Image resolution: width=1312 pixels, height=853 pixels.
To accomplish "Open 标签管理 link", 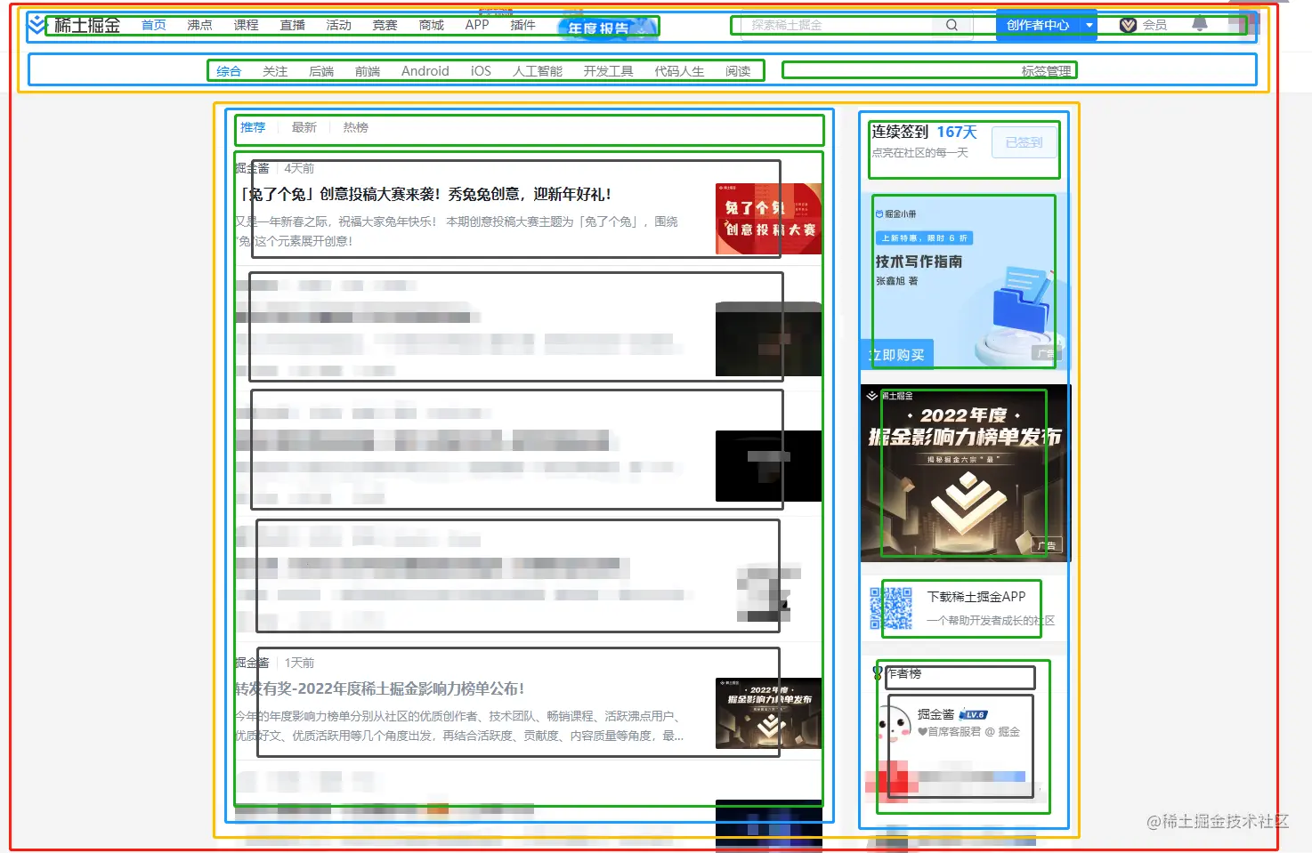I will pos(1047,71).
